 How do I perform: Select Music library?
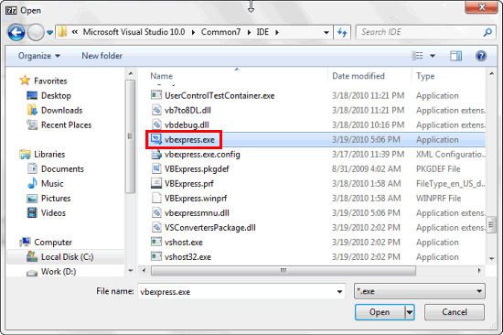pos(45,183)
